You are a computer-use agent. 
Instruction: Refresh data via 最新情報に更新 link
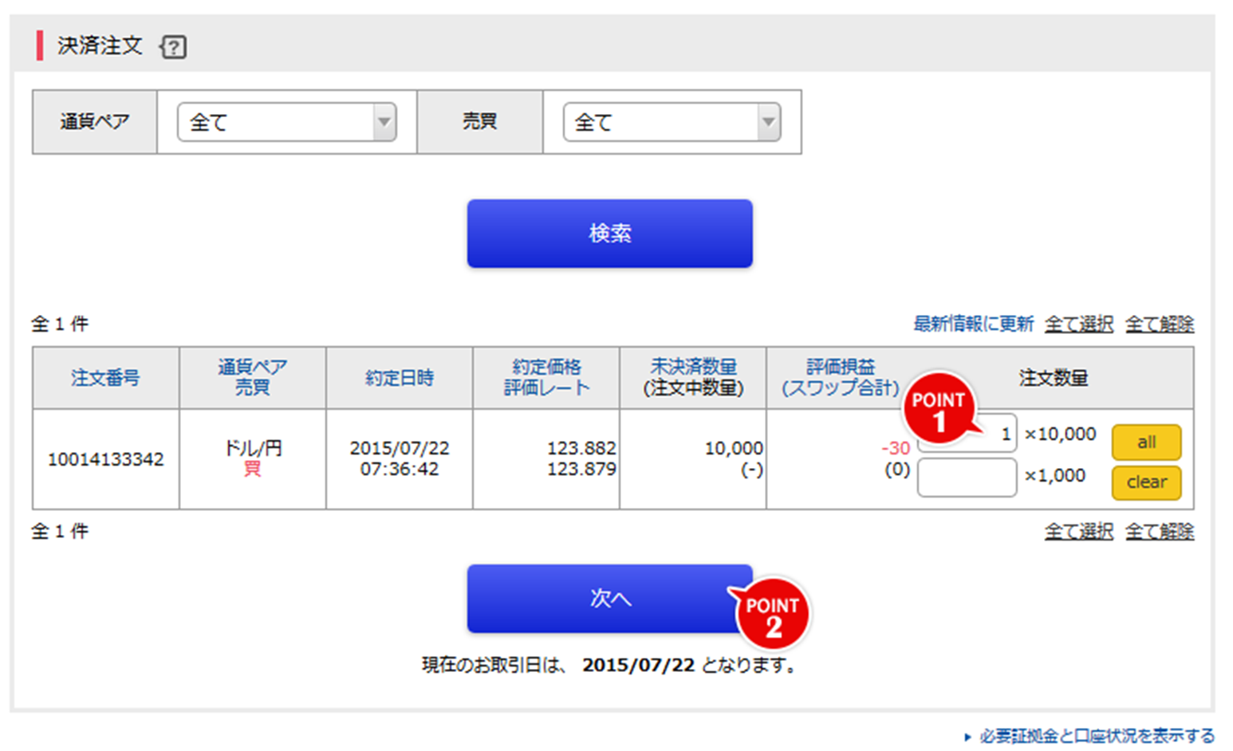(x=973, y=324)
